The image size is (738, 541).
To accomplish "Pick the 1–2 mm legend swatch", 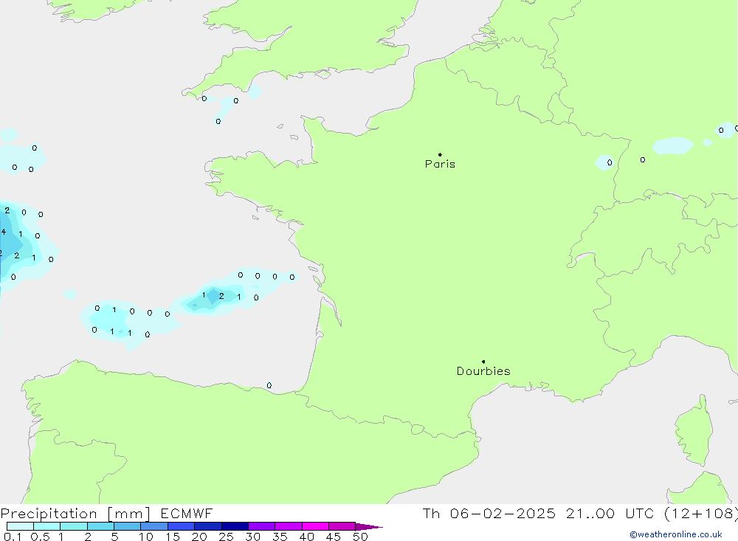I will pos(74,526).
